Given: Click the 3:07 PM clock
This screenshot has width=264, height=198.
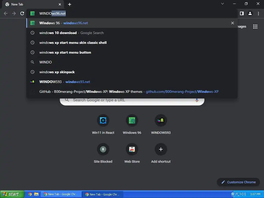Looking at the screenshot, I should click(255, 194).
